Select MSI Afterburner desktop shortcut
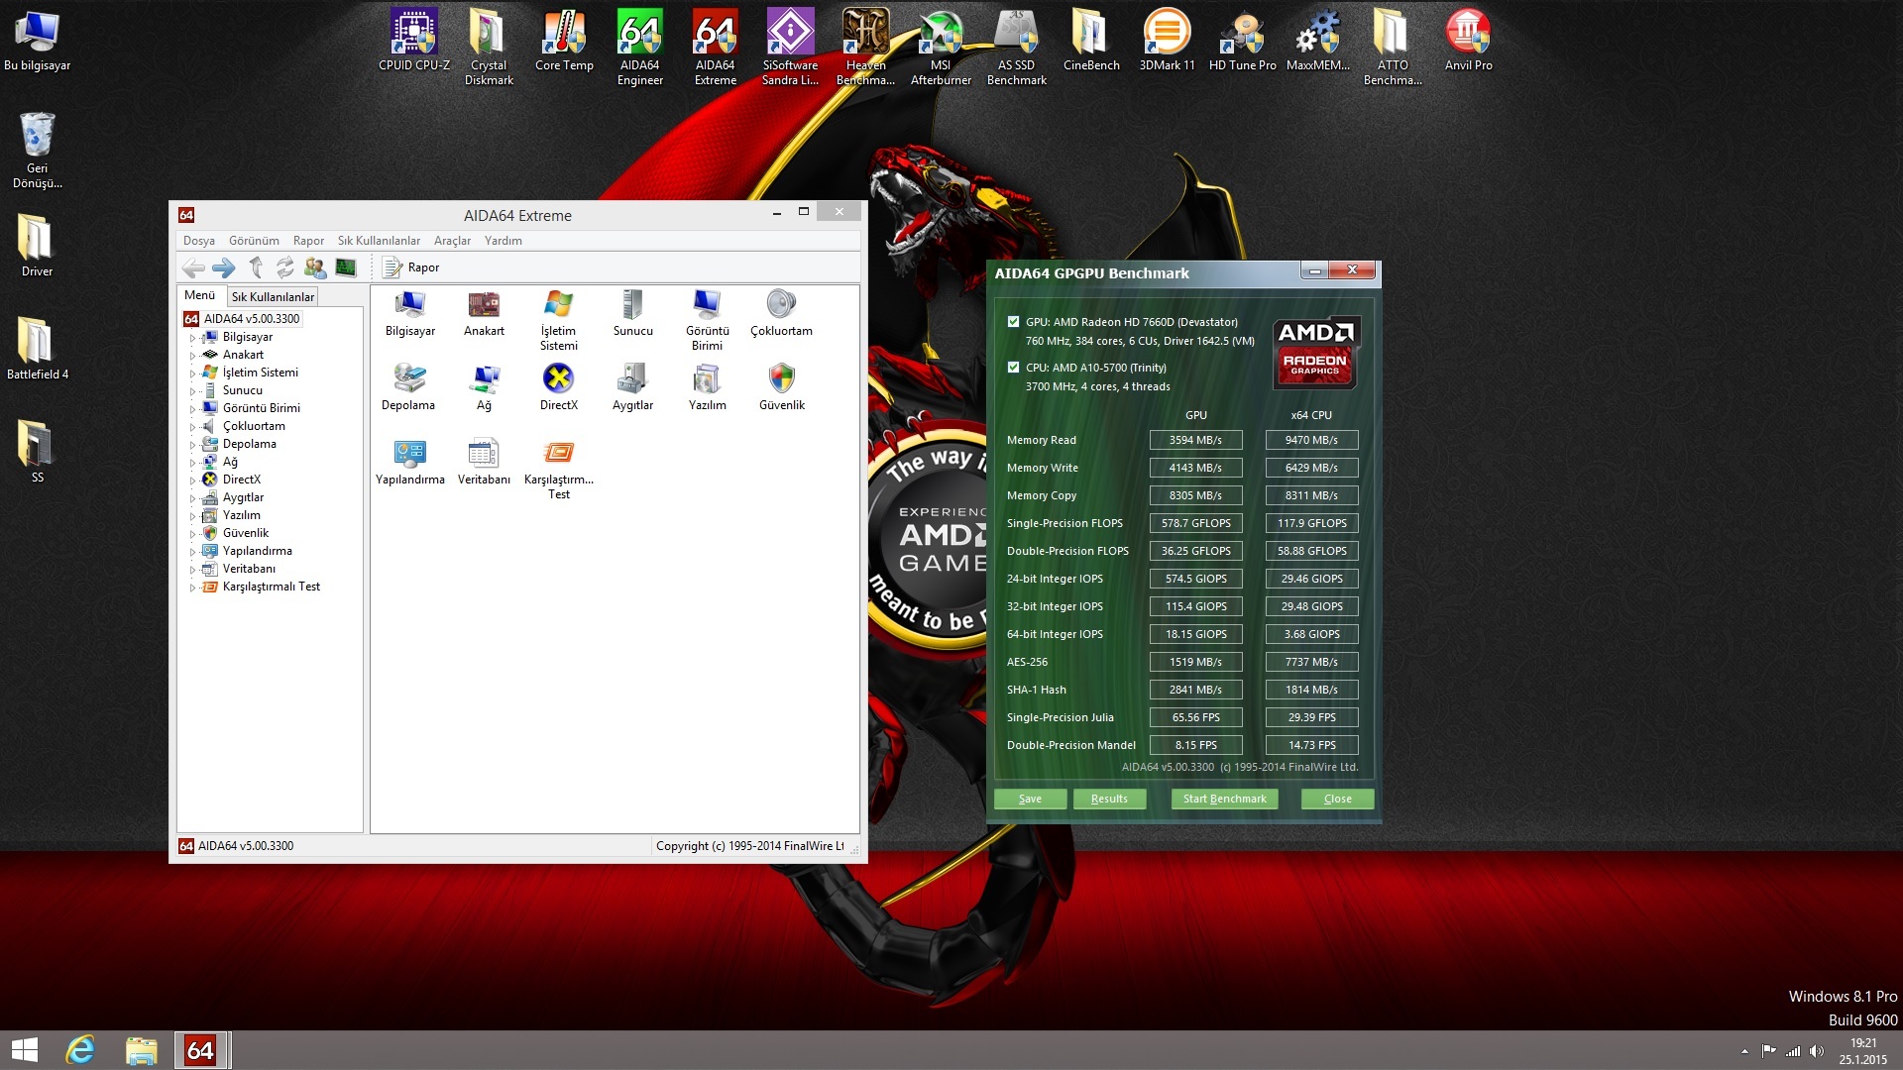The image size is (1903, 1070). pos(941,48)
